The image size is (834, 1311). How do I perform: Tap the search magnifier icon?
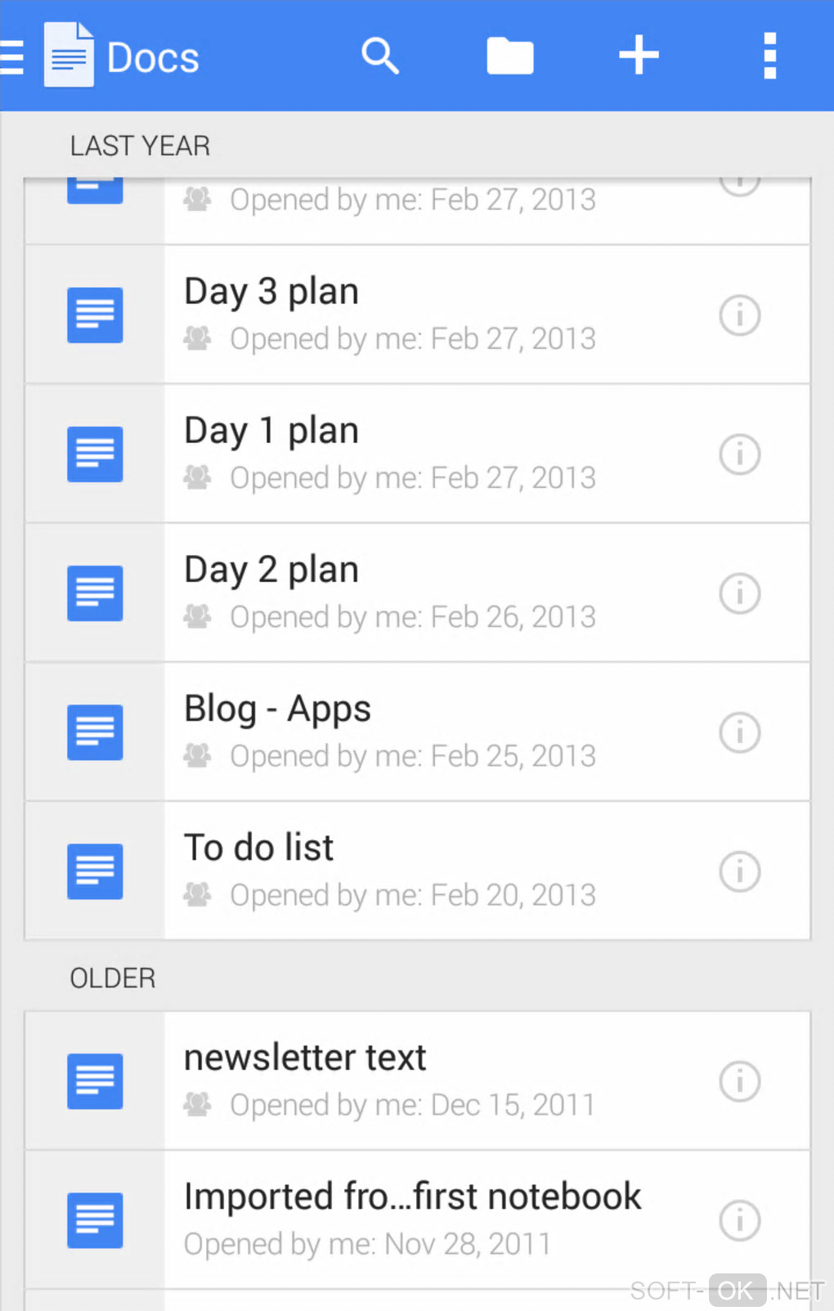(380, 56)
